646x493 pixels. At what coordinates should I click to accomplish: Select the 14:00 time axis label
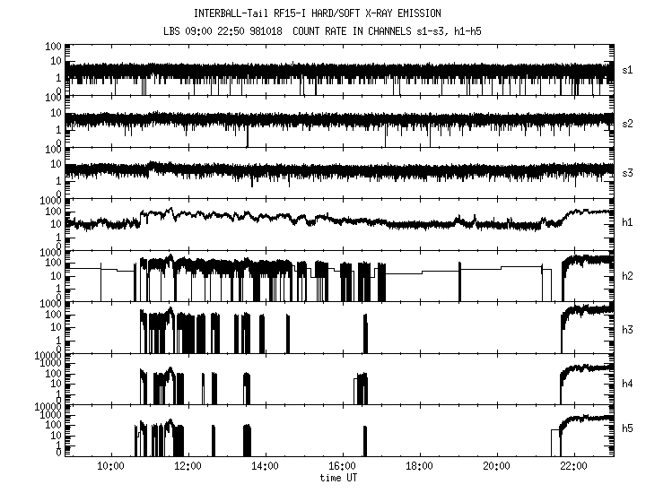[264, 467]
